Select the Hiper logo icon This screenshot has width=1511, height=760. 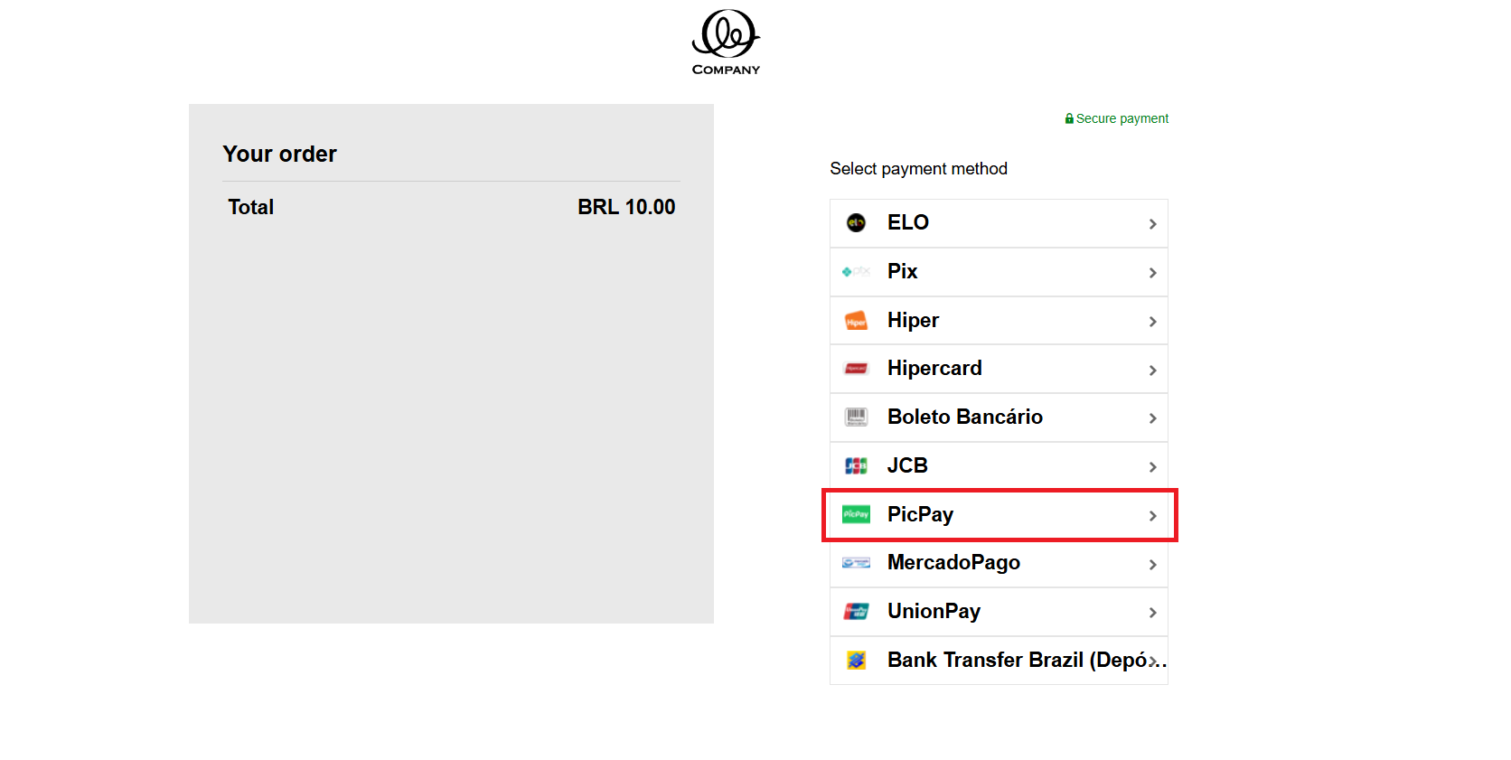pos(856,320)
